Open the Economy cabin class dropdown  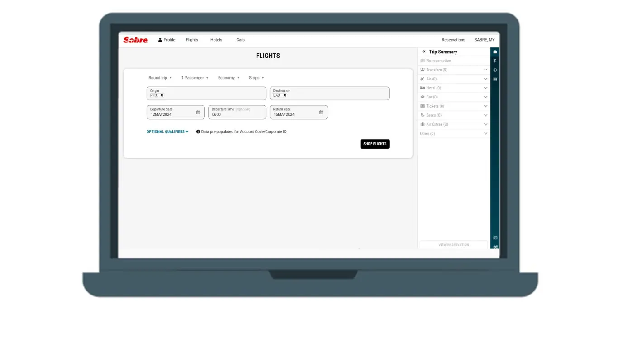[x=228, y=78]
